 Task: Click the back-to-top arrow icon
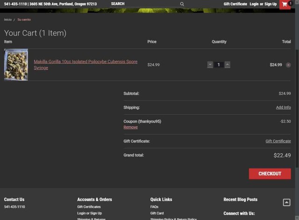point(286,202)
